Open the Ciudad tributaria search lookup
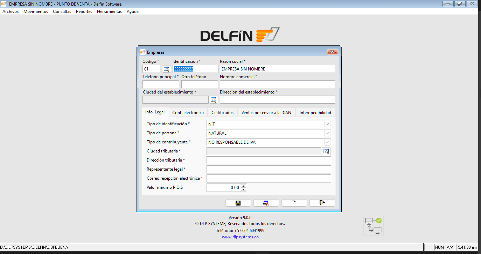 click(326, 151)
